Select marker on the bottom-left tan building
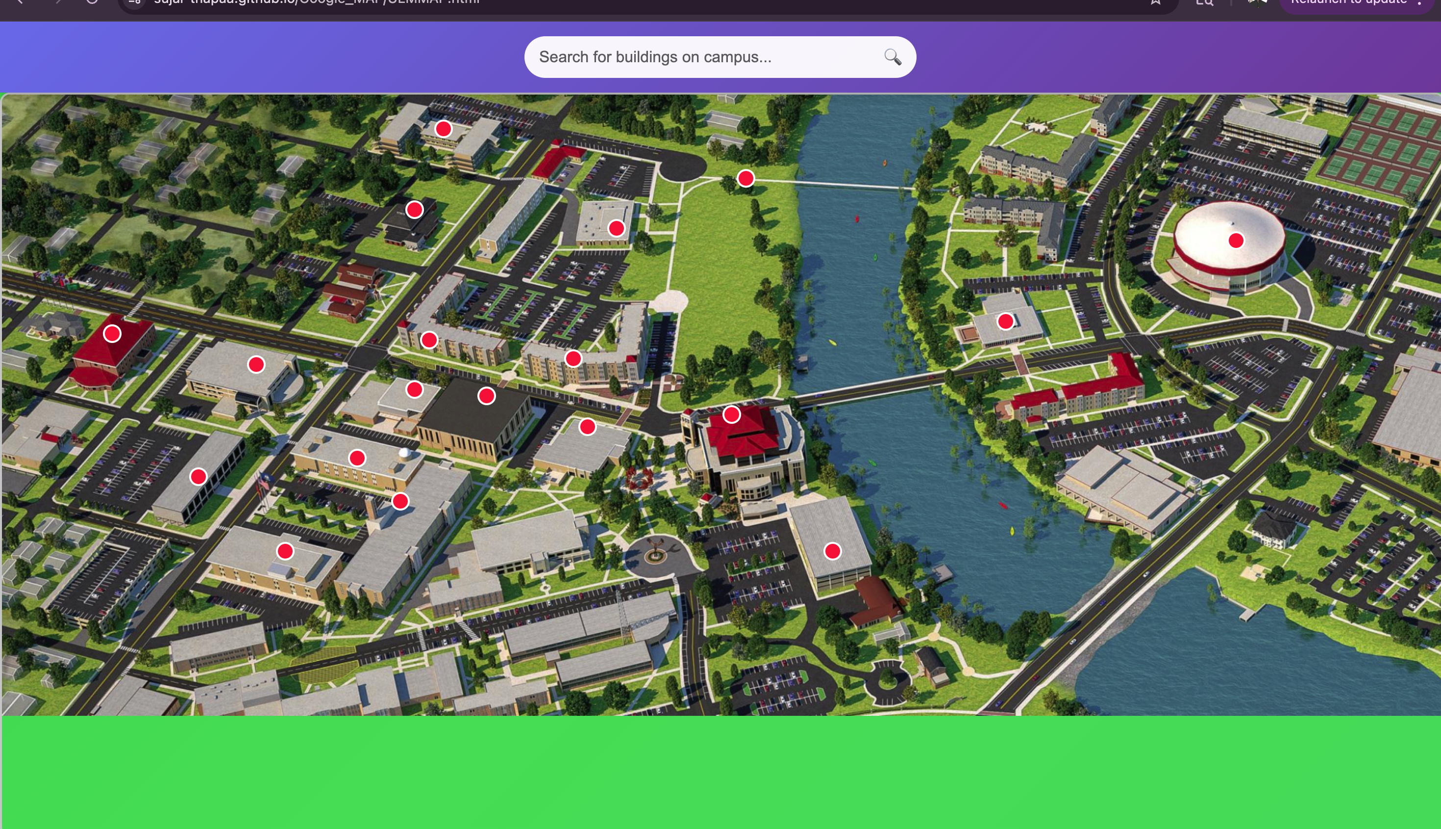Viewport: 1441px width, 829px height. tap(285, 551)
